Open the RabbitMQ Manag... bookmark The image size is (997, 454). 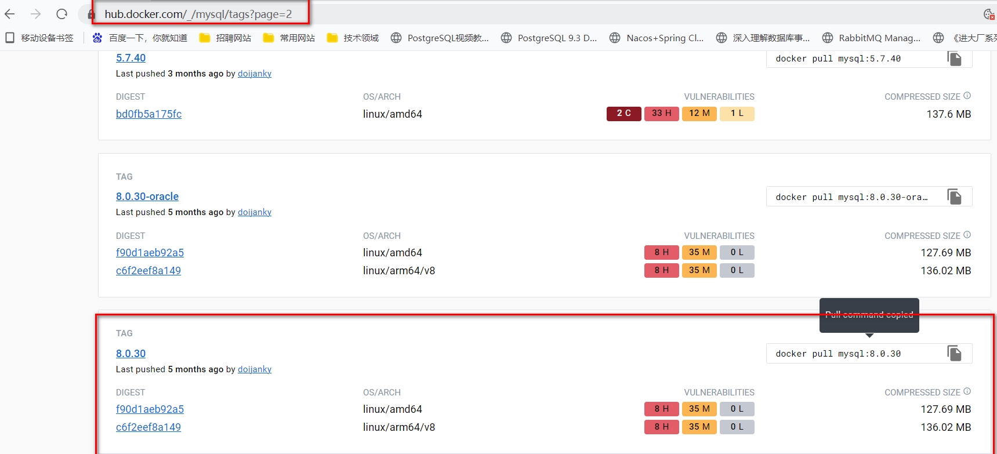point(871,38)
